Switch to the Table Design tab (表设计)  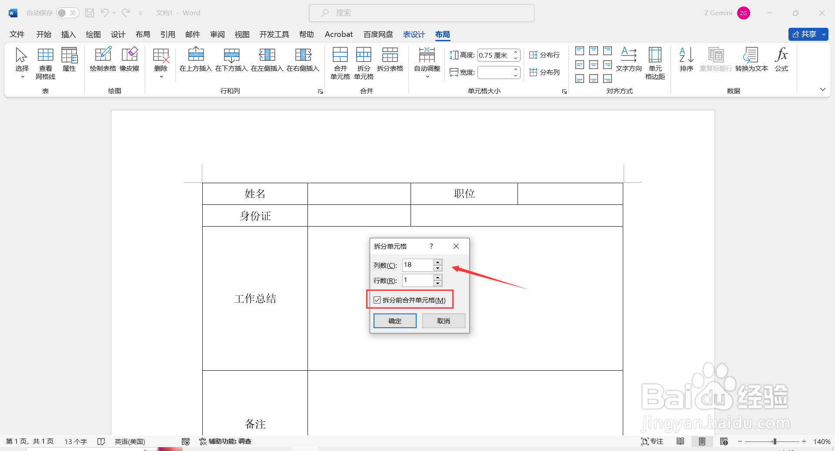tap(414, 34)
